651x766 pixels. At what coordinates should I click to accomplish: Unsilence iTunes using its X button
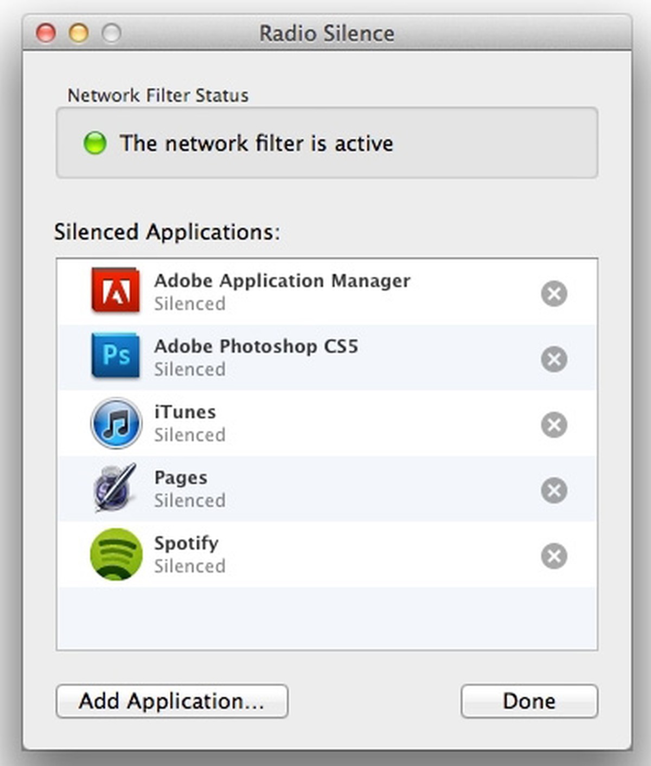point(554,425)
